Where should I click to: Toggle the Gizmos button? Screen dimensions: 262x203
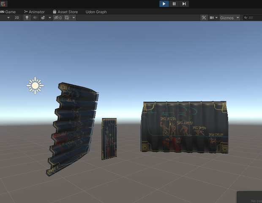coord(227,18)
